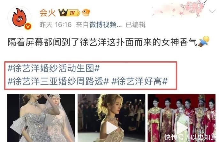This screenshot has width=219, height=142.
Task: Click the 快传号 watermark text
Action: 174,137
